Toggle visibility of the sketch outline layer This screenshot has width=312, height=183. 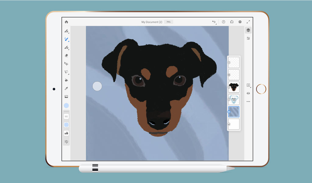[x=229, y=99]
